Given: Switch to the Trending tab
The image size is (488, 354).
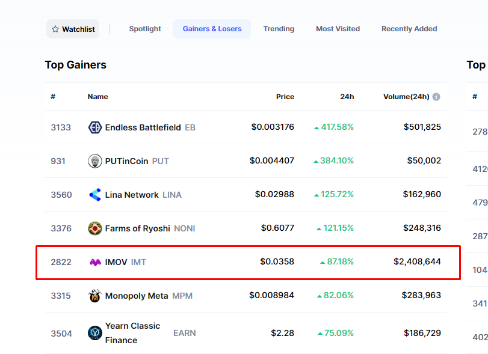Looking at the screenshot, I should click(x=279, y=29).
